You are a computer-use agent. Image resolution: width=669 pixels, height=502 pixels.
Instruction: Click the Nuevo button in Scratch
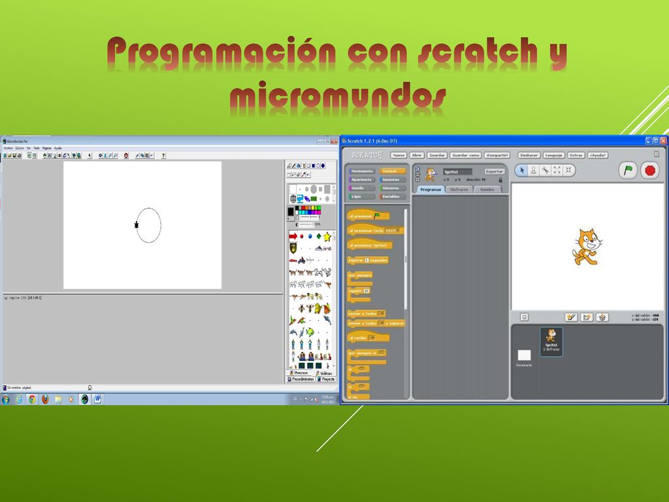399,155
